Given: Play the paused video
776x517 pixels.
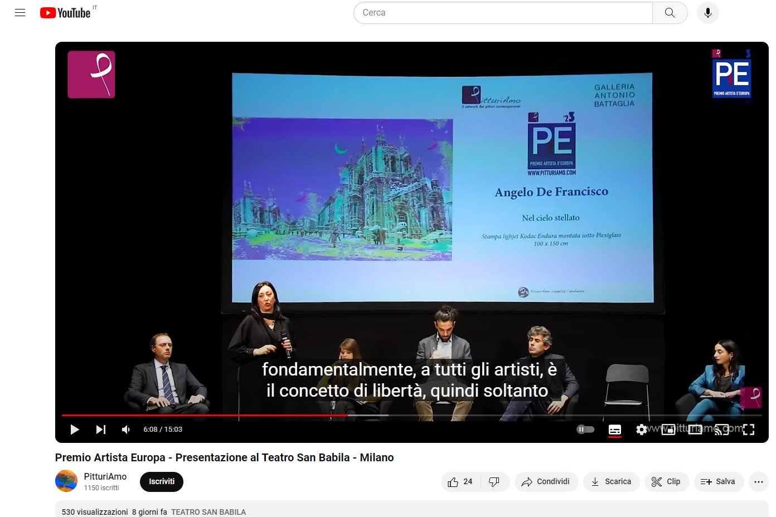Looking at the screenshot, I should [x=75, y=430].
